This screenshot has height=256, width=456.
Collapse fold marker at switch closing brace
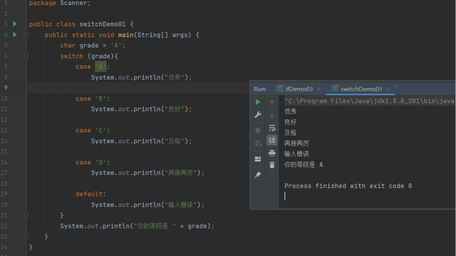[26, 215]
